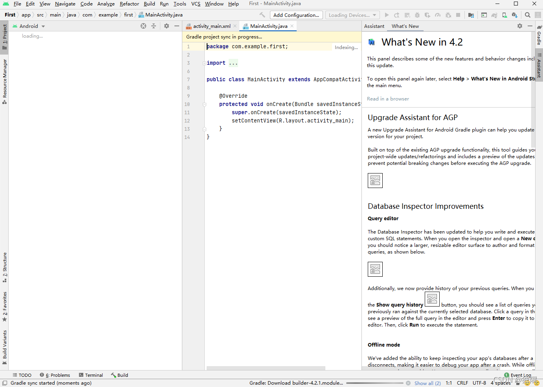Click the Select Opened File target icon
The width and height of the screenshot is (543, 387).
[143, 26]
